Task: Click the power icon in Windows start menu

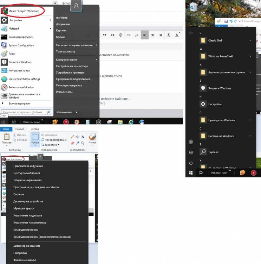Action: 191,163
